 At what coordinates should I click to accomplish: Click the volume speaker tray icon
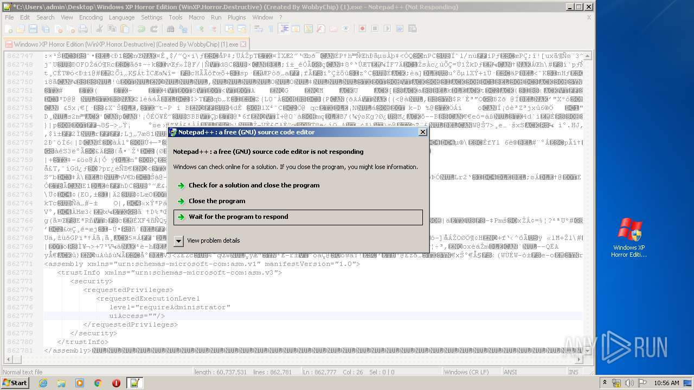click(629, 383)
